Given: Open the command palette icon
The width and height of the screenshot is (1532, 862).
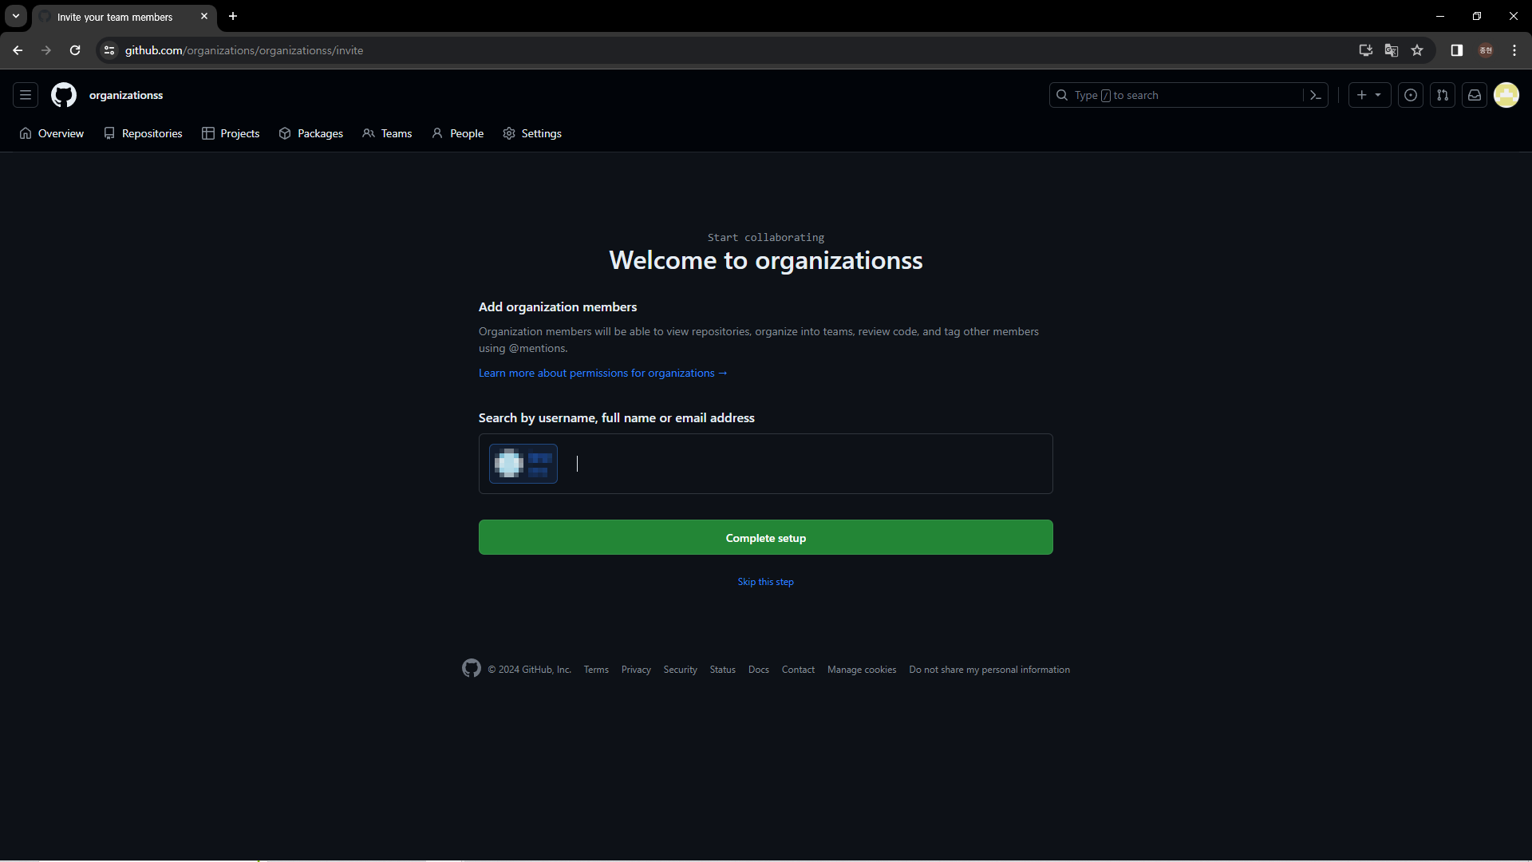Looking at the screenshot, I should tap(1316, 95).
